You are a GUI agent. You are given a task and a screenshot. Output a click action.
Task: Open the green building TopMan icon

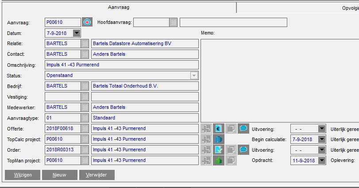[x=219, y=160]
